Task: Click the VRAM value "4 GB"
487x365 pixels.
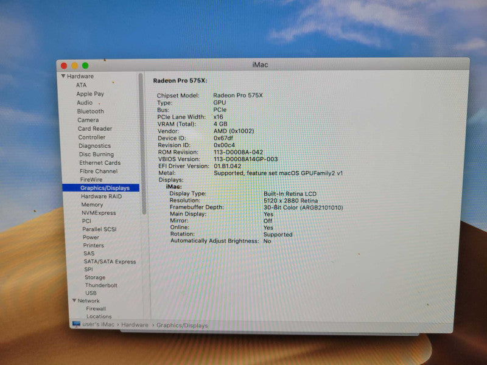Action: pos(220,124)
